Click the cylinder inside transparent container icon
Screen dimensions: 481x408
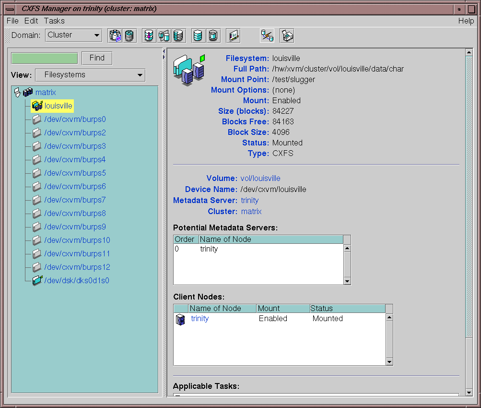213,36
